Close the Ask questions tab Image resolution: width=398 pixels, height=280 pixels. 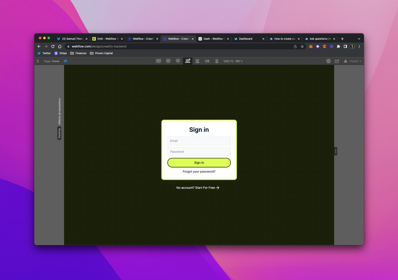tap(334, 39)
